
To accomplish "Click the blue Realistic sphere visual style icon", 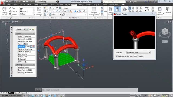I will click(75, 11).
